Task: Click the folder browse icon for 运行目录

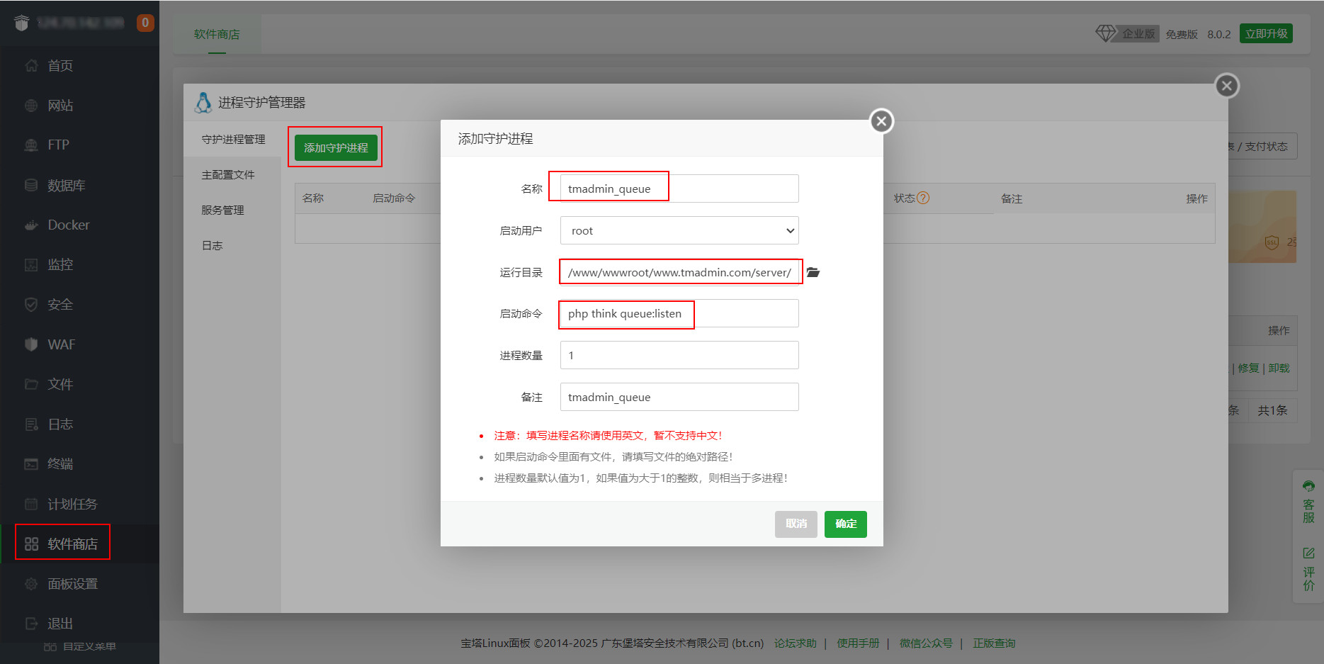Action: [x=813, y=272]
